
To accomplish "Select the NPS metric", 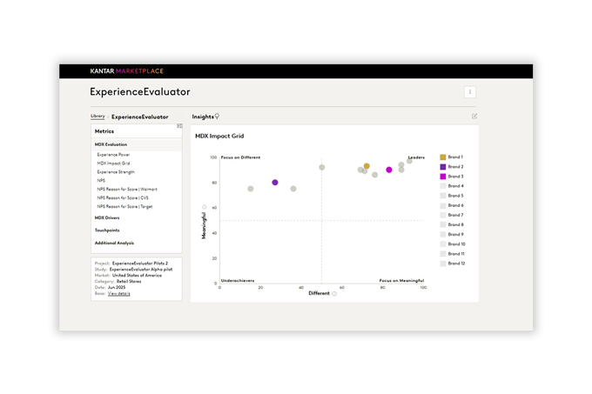I will (x=101, y=181).
